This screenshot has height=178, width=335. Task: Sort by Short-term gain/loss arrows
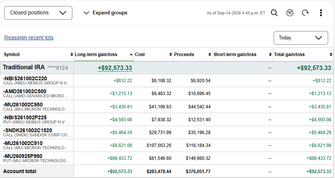click(270, 55)
